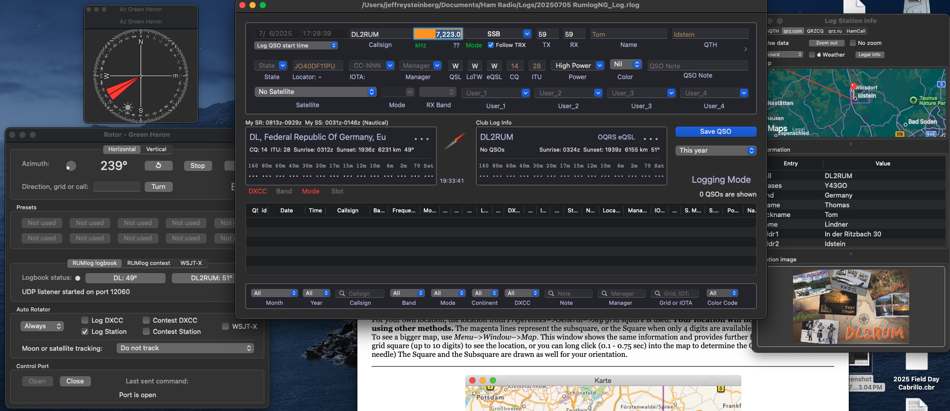Click the rotor refresh arrow button
Image resolution: width=950 pixels, height=411 pixels.
coord(159,166)
